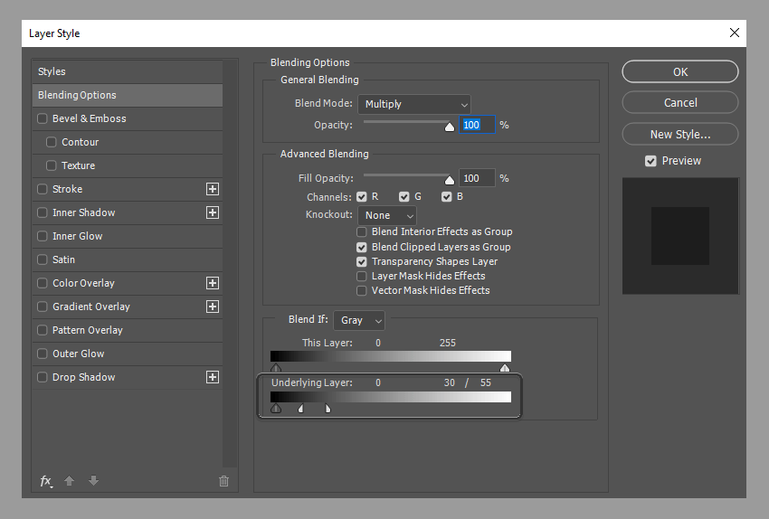Open the Knockout dropdown
This screenshot has width=769, height=519.
(x=387, y=215)
